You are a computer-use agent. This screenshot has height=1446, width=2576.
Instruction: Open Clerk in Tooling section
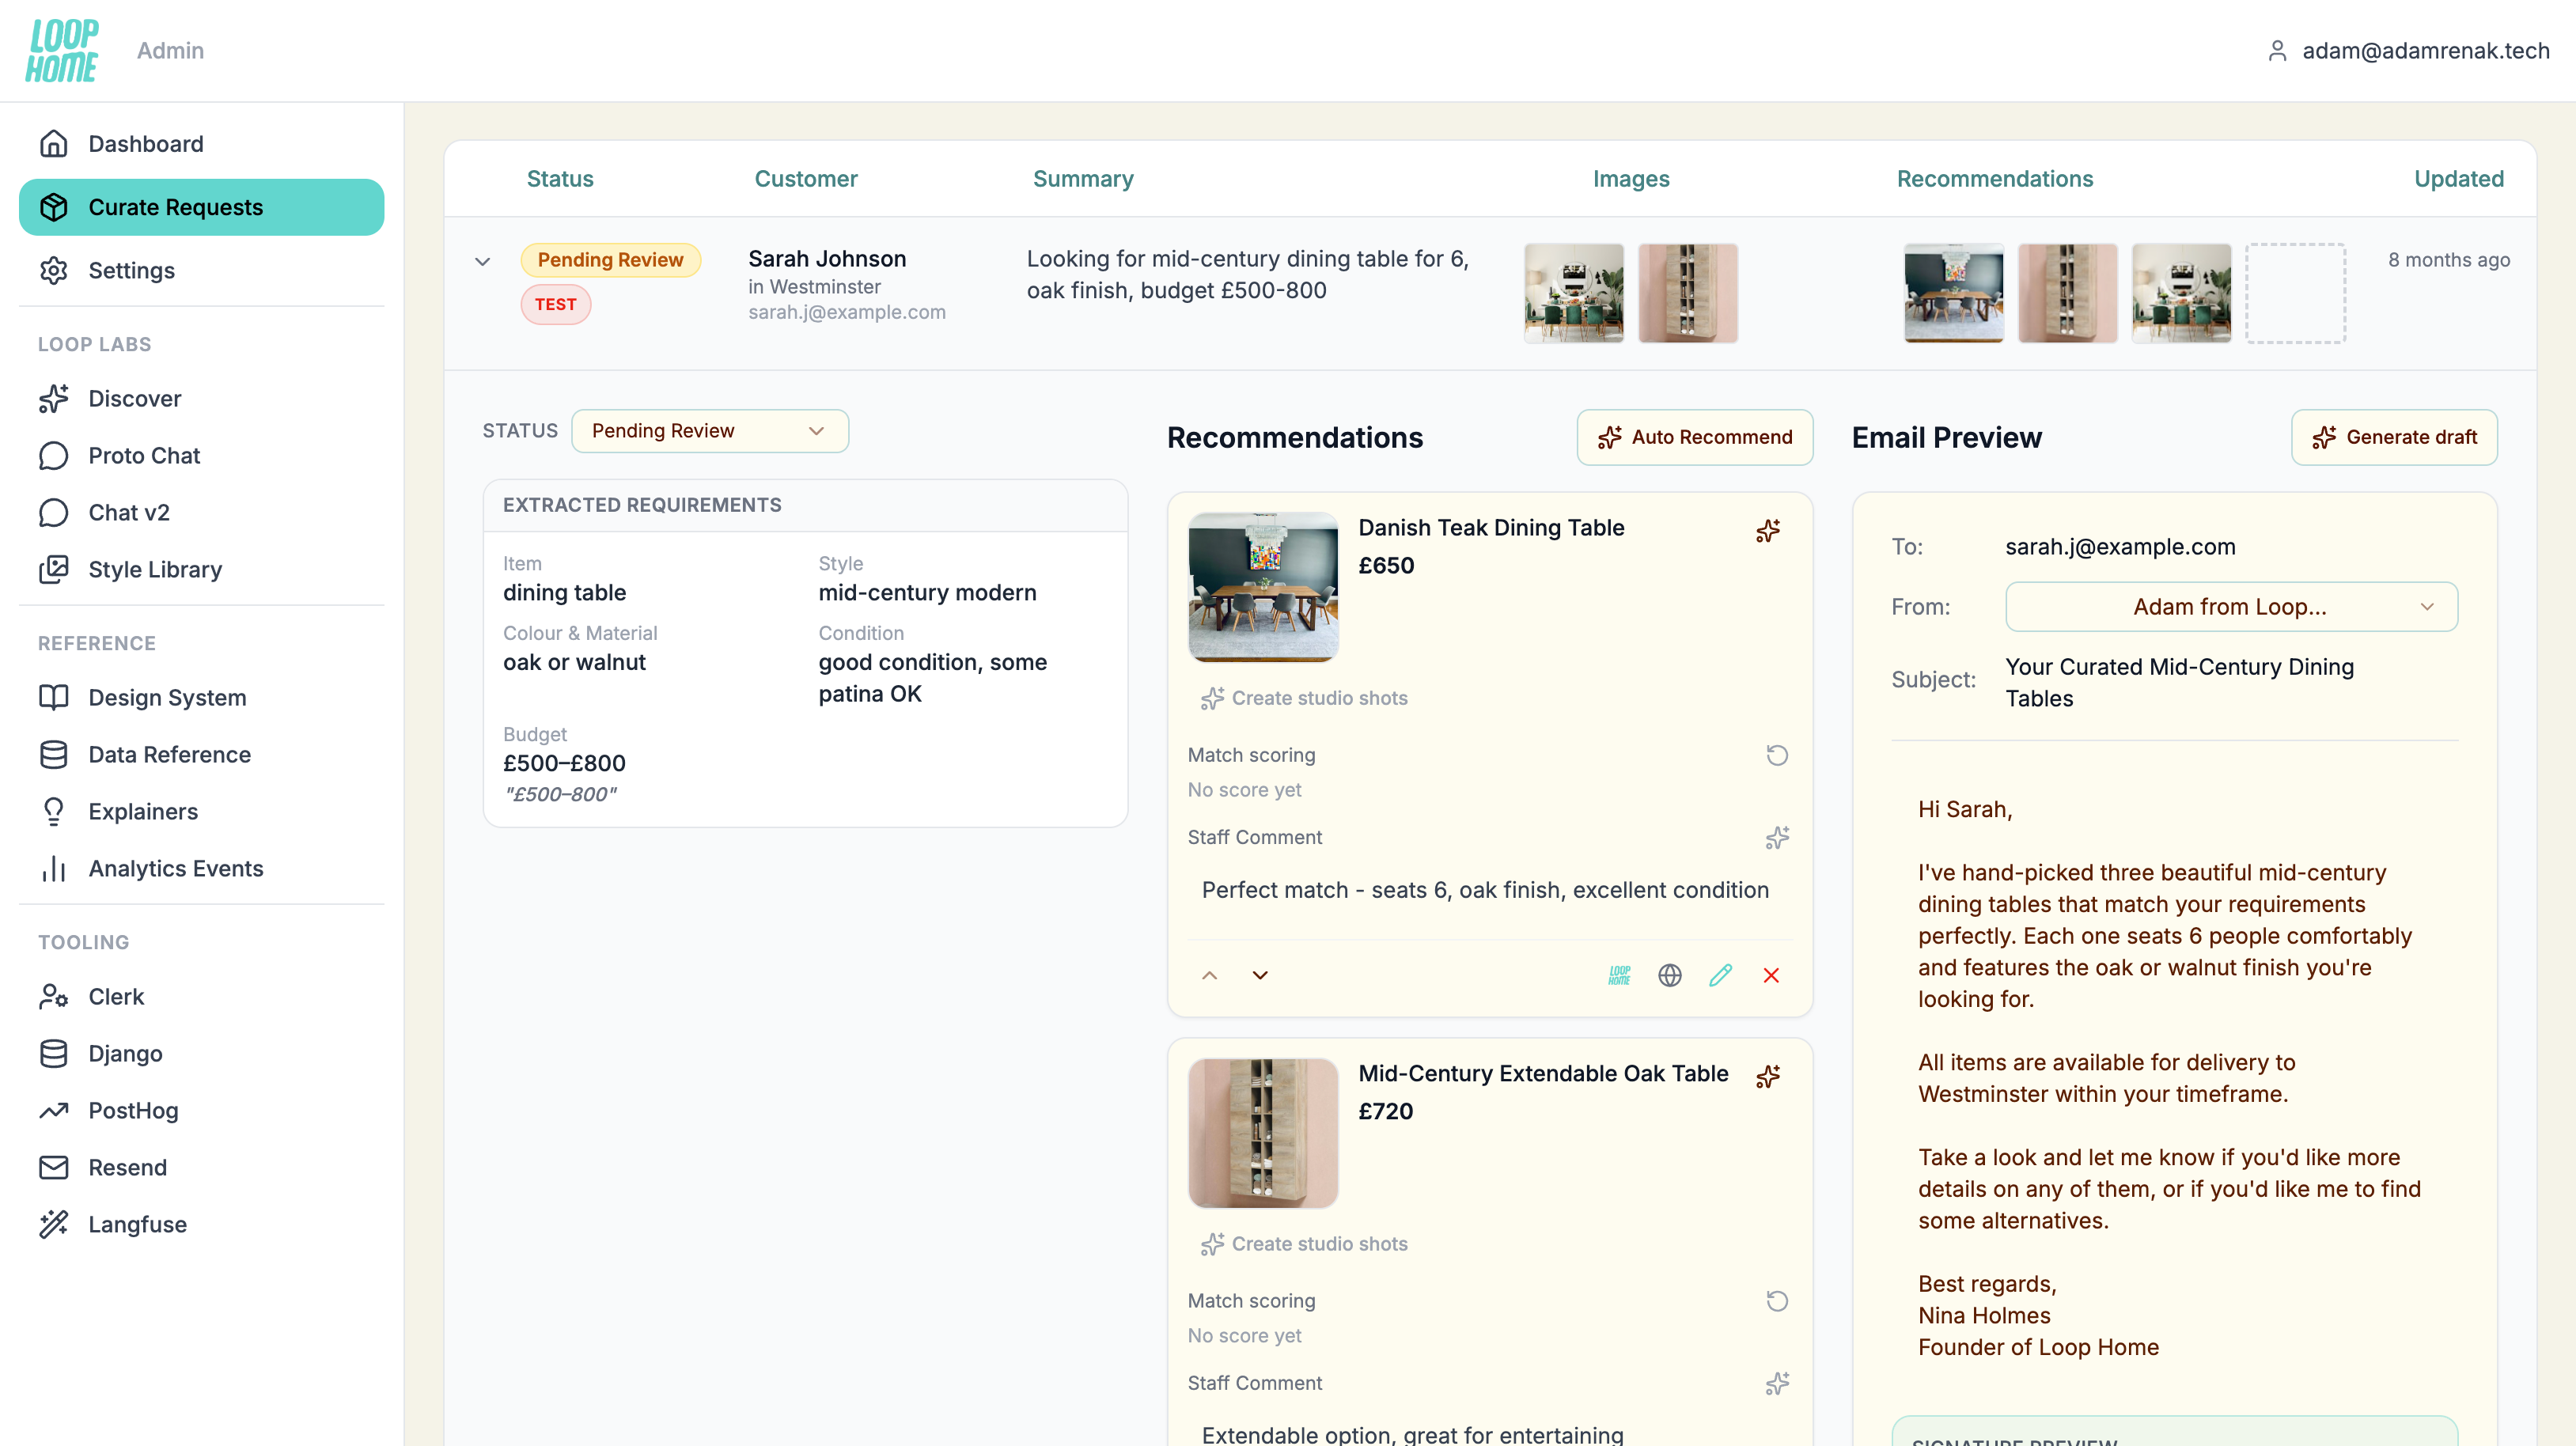pos(201,996)
